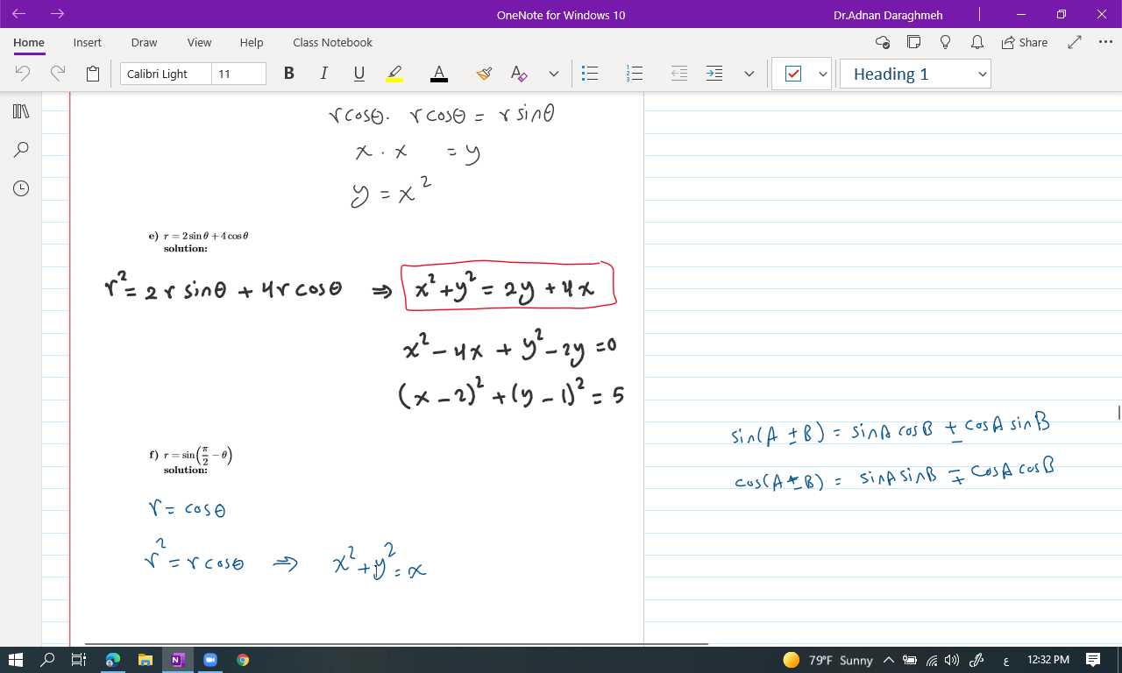This screenshot has height=673, width=1122.
Task: Check the sync status cloud icon
Action: tap(884, 42)
